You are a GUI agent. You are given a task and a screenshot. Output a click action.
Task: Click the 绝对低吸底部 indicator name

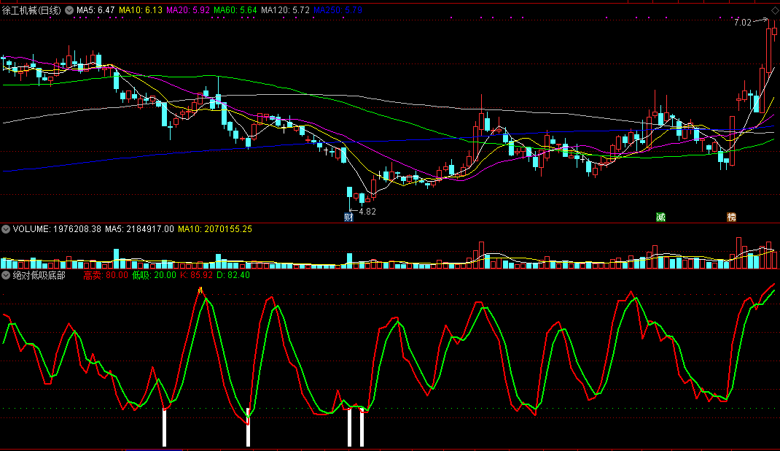pyautogui.click(x=39, y=275)
